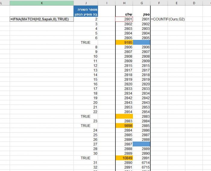This screenshot has height=171, width=211.
Task: Select column E header
Action: pos(176,3)
